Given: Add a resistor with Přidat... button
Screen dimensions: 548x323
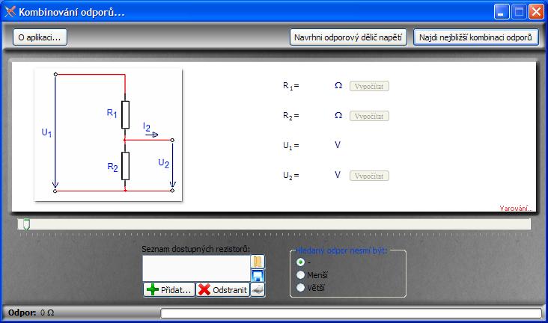Looking at the screenshot, I should point(169,290).
